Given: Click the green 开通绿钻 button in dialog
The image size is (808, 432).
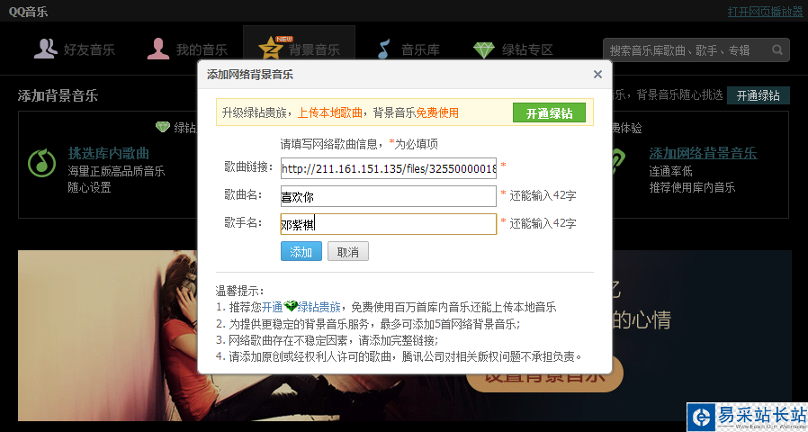Looking at the screenshot, I should click(x=550, y=112).
